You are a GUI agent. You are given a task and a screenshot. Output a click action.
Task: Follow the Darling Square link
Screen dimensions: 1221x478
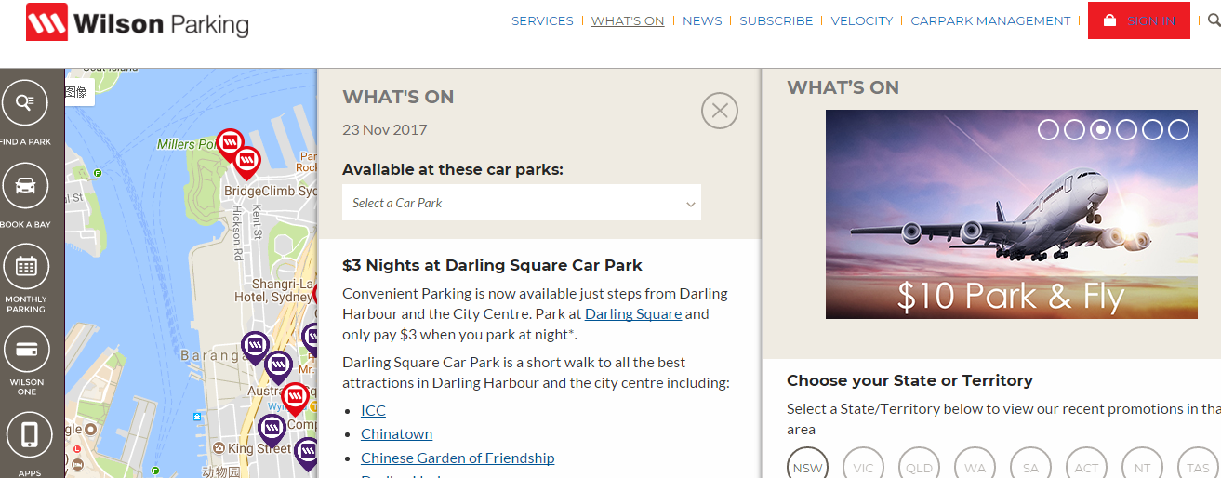[633, 314]
